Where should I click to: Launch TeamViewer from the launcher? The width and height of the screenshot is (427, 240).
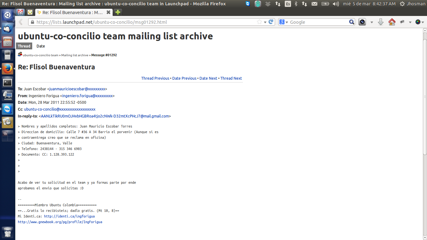click(x=8, y=109)
